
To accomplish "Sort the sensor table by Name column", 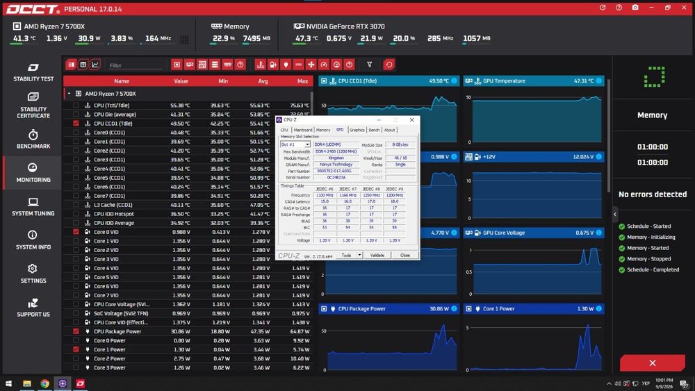I will point(122,81).
